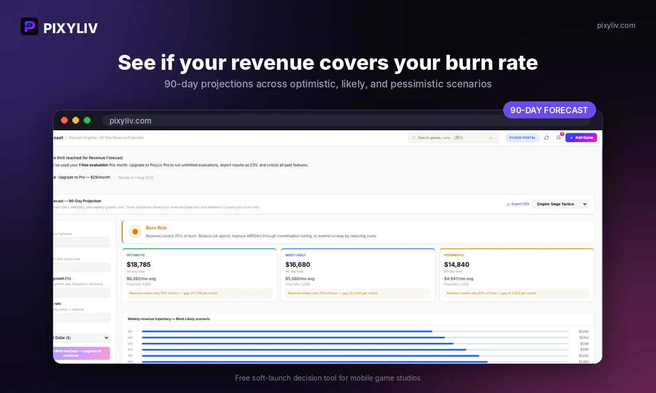Click the STUDIO PORTAL badge button
Viewport: 656px width, 393px height.
point(523,138)
